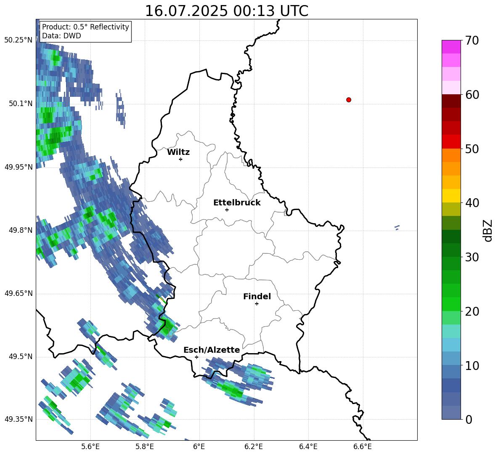Click the Findel station label
Image resolution: width=498 pixels, height=455 pixels.
click(257, 296)
